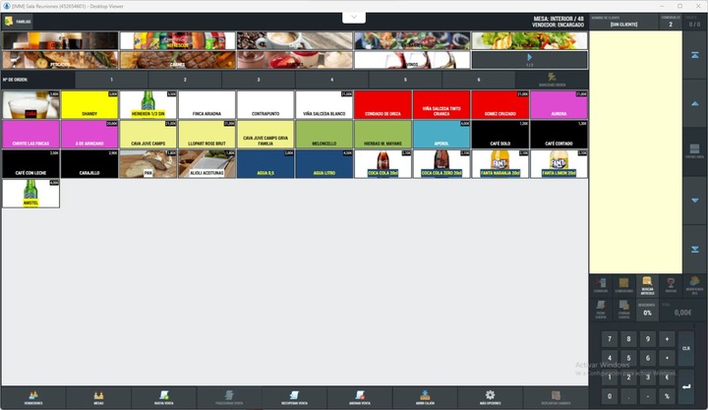708x410 pixels.
Task: Select order number 5 tab
Action: coord(405,79)
